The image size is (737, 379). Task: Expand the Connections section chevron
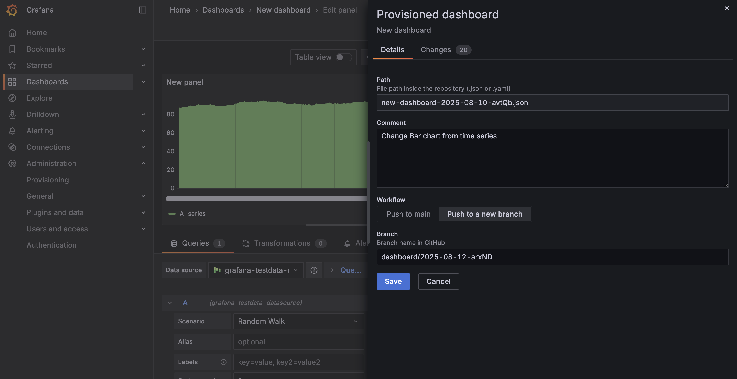[x=143, y=147]
